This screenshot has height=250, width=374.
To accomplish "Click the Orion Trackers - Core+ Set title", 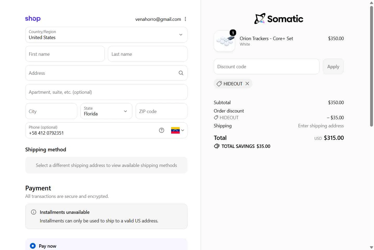I will pos(266,38).
